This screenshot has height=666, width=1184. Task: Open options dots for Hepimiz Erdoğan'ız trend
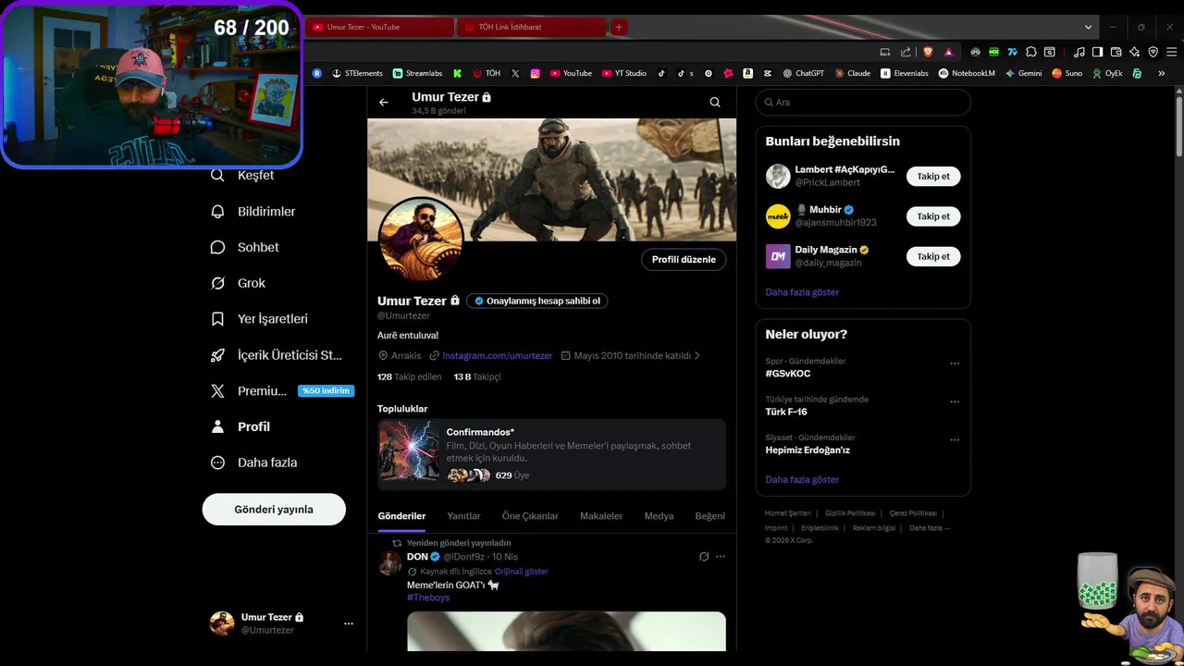point(955,440)
